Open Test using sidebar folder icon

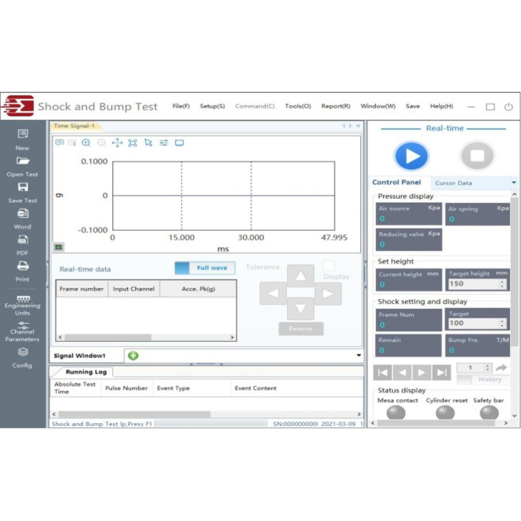pyautogui.click(x=23, y=167)
